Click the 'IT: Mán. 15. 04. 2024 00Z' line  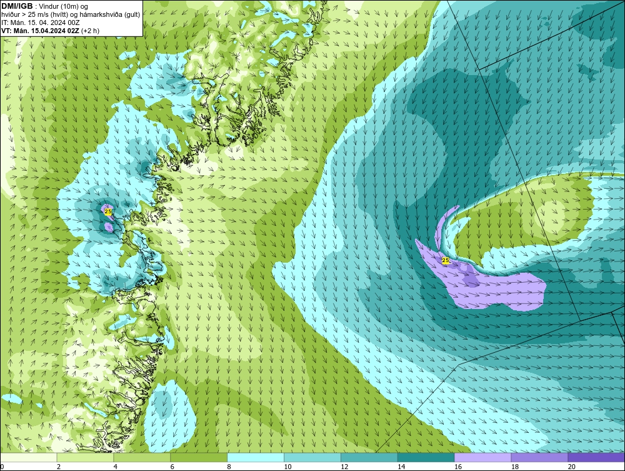pos(40,23)
